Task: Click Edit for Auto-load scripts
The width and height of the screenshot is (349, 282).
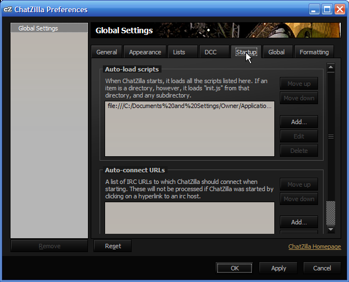Action: 299,136
